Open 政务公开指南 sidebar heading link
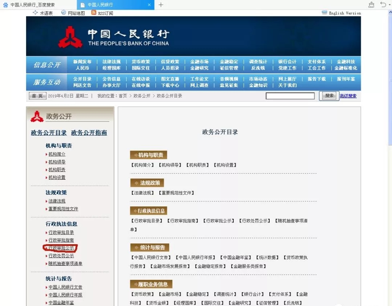Viewport: 392px width, 306px height. [x=89, y=133]
